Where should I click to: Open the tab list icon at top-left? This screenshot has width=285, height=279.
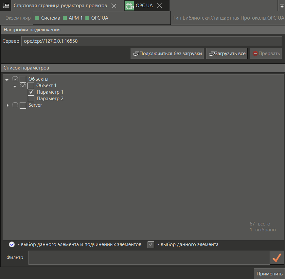pyautogui.click(x=6, y=6)
